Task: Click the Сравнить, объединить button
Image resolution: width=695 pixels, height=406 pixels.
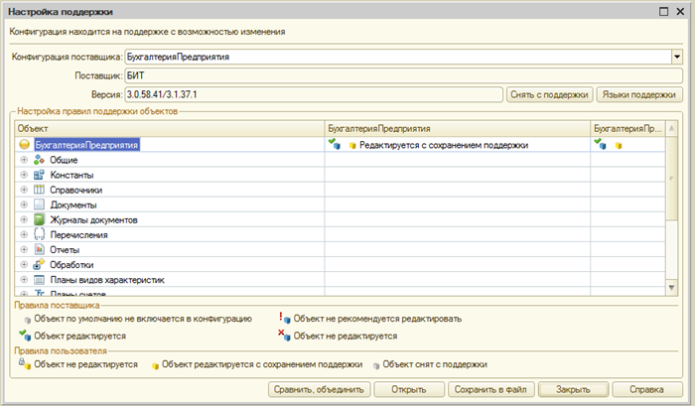Action: 322,388
